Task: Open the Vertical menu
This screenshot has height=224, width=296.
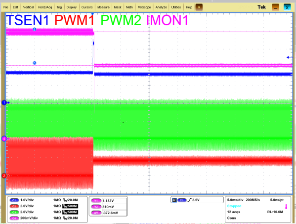Action: (28, 7)
